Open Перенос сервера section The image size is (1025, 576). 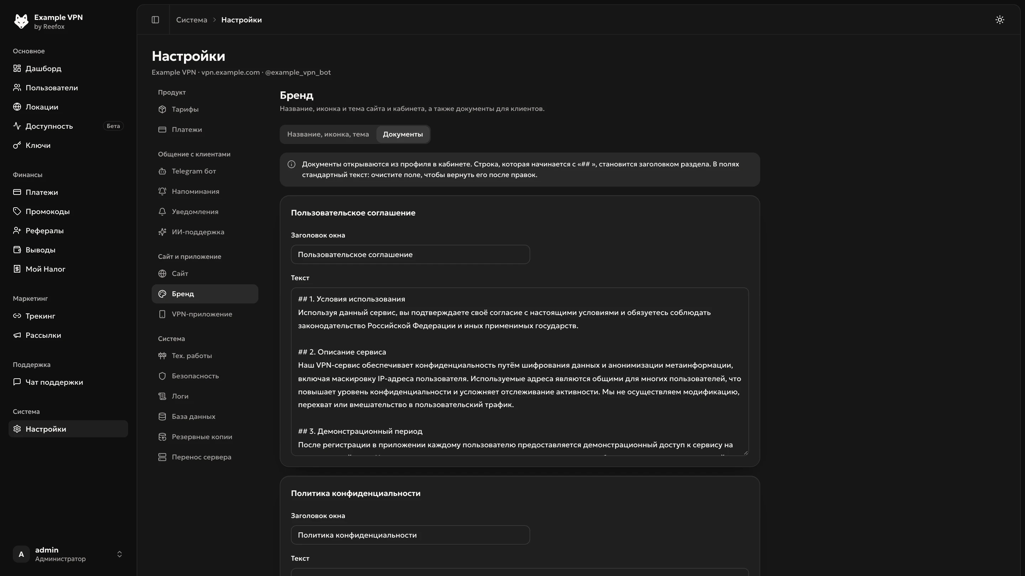click(x=205, y=457)
